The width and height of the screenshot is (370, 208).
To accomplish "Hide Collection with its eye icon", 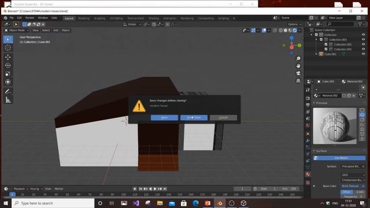I will tap(364, 35).
